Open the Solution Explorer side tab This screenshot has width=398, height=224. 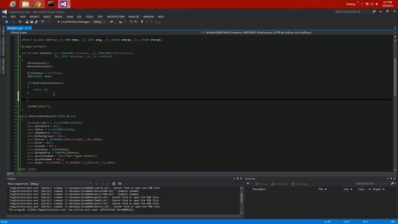coord(3,47)
